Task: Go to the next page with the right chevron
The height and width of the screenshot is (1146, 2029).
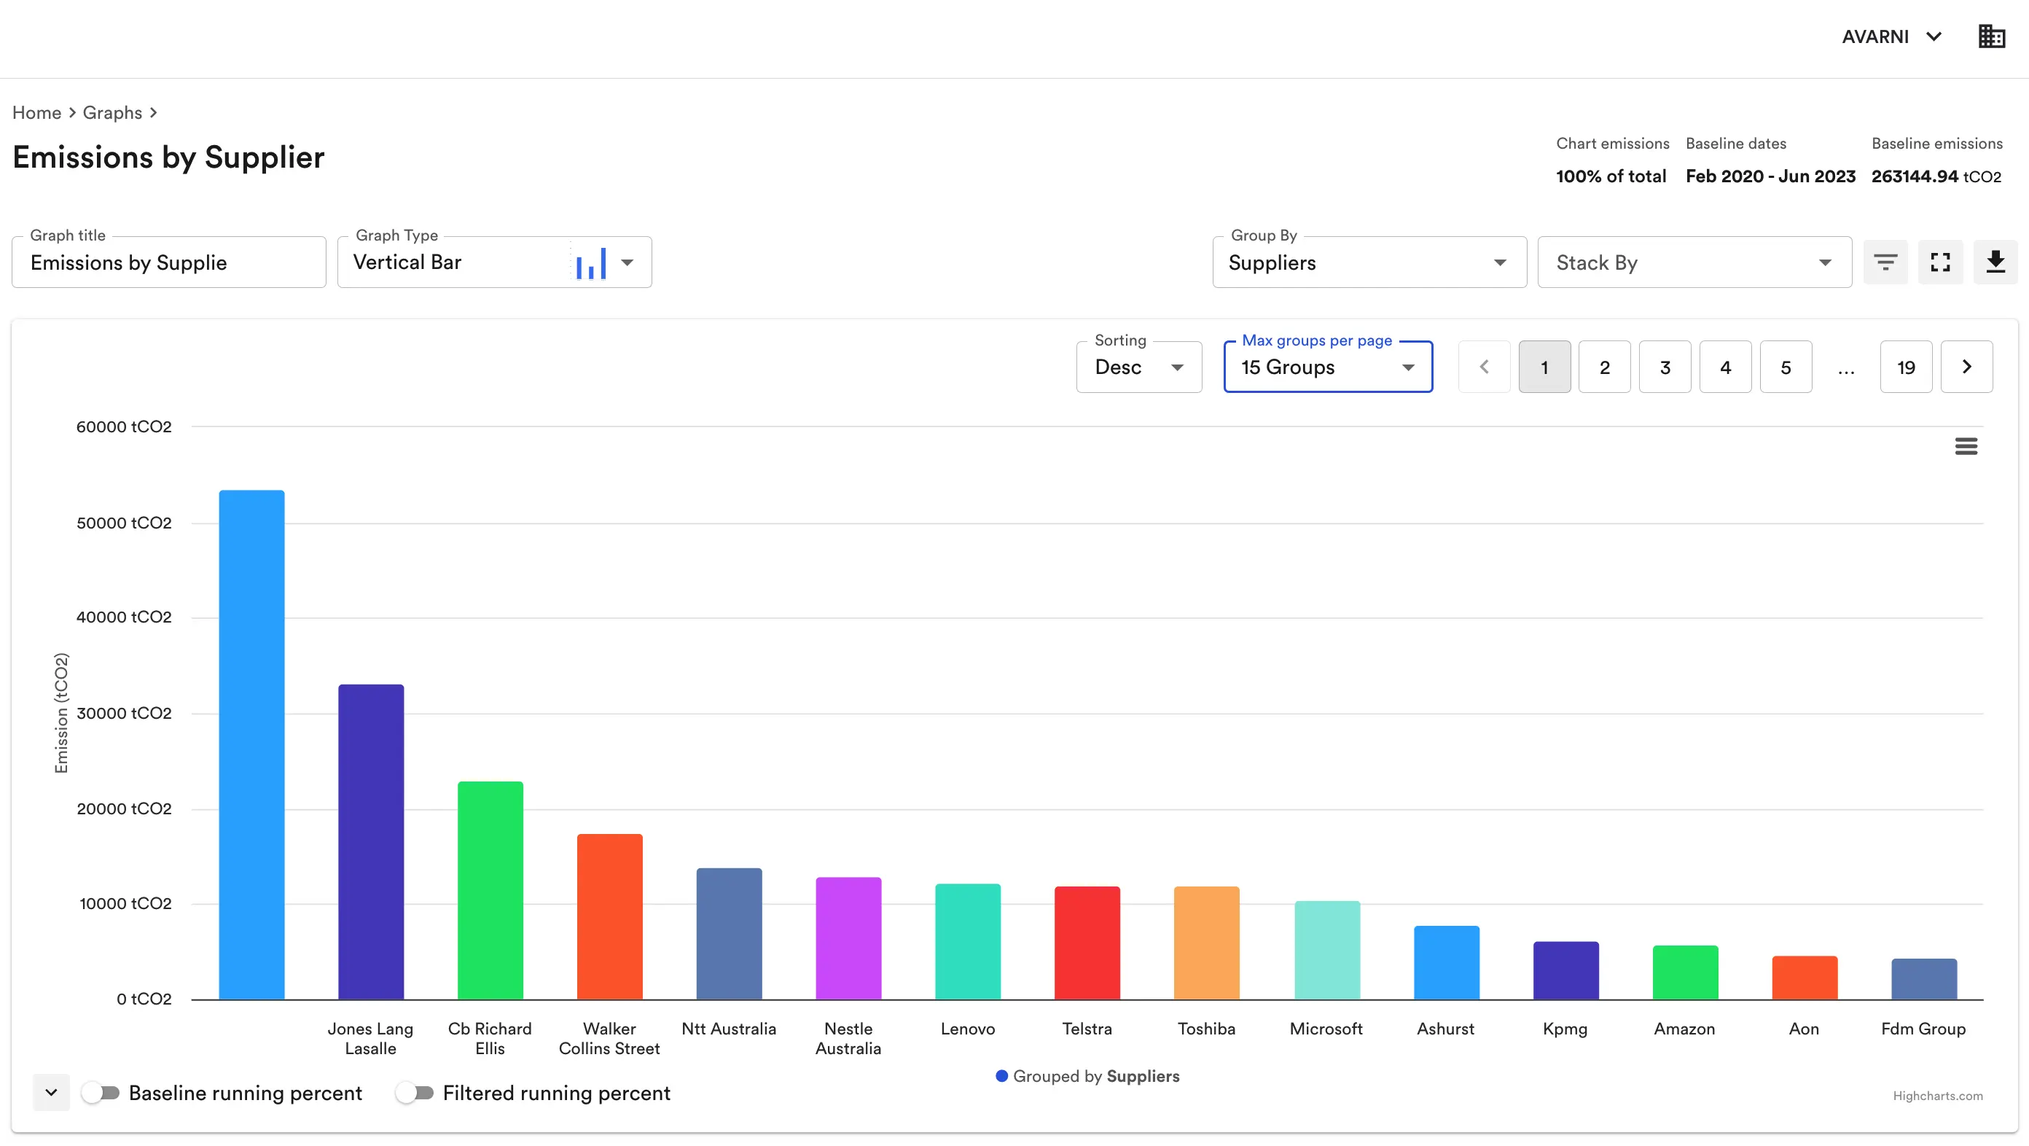Action: [1967, 366]
